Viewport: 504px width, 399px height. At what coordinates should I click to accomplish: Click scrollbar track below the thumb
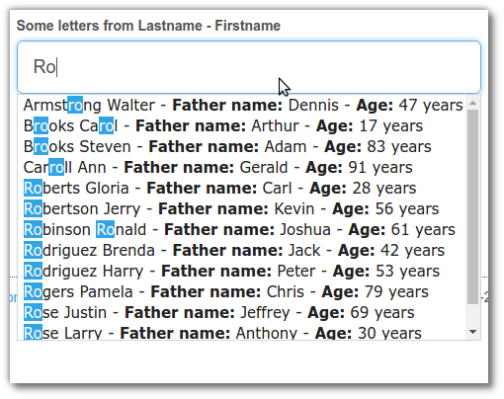[x=473, y=315]
